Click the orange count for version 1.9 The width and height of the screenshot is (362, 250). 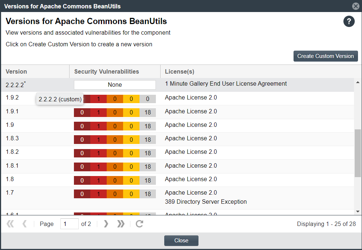[115, 126]
